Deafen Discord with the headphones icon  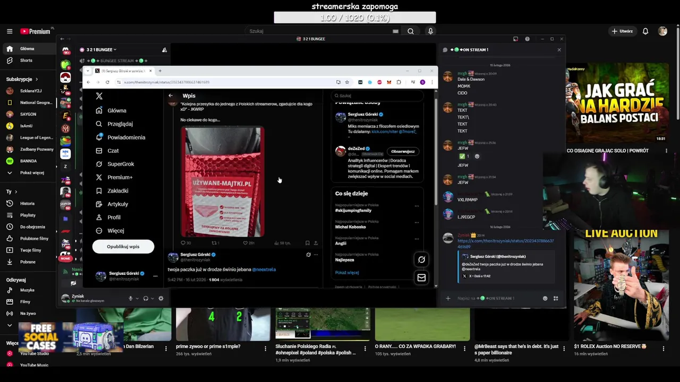pos(146,298)
